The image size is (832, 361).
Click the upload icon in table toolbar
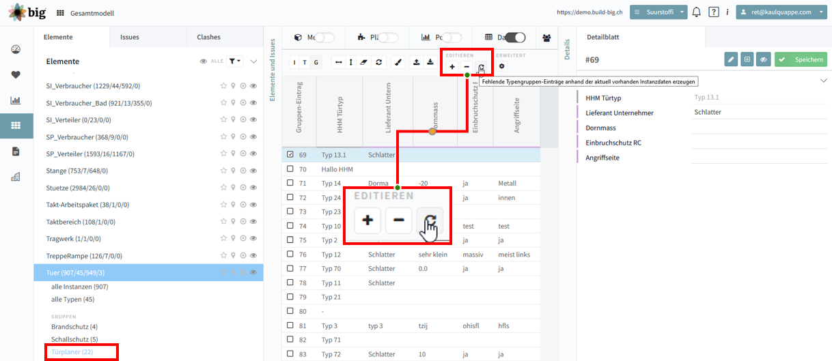(x=416, y=62)
